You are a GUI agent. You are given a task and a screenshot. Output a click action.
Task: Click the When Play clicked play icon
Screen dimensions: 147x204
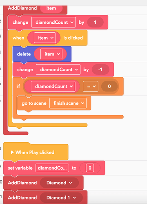tap(12, 152)
